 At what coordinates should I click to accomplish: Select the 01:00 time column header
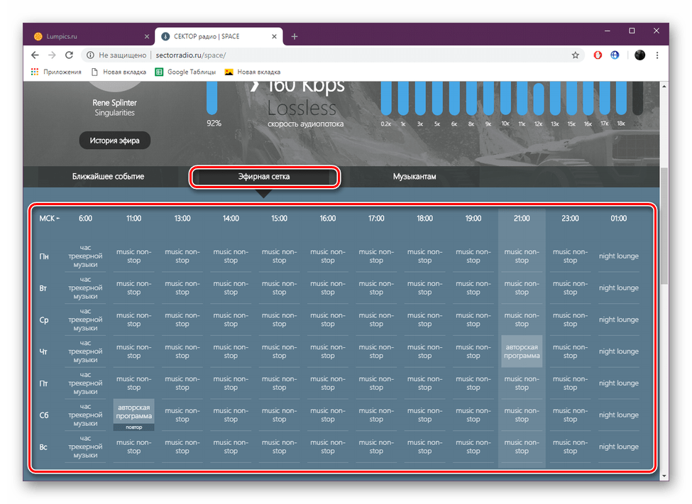[618, 219]
